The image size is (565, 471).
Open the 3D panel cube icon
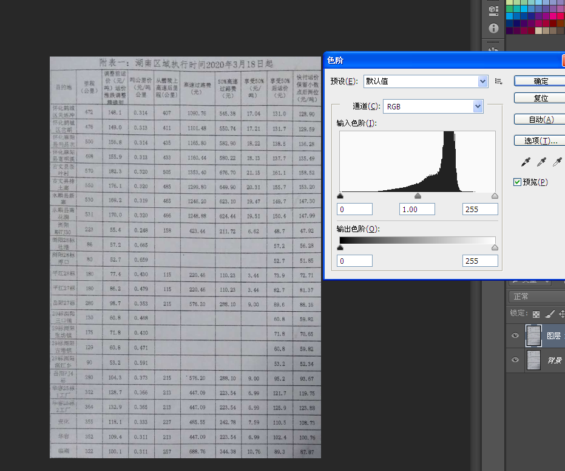[x=493, y=10]
